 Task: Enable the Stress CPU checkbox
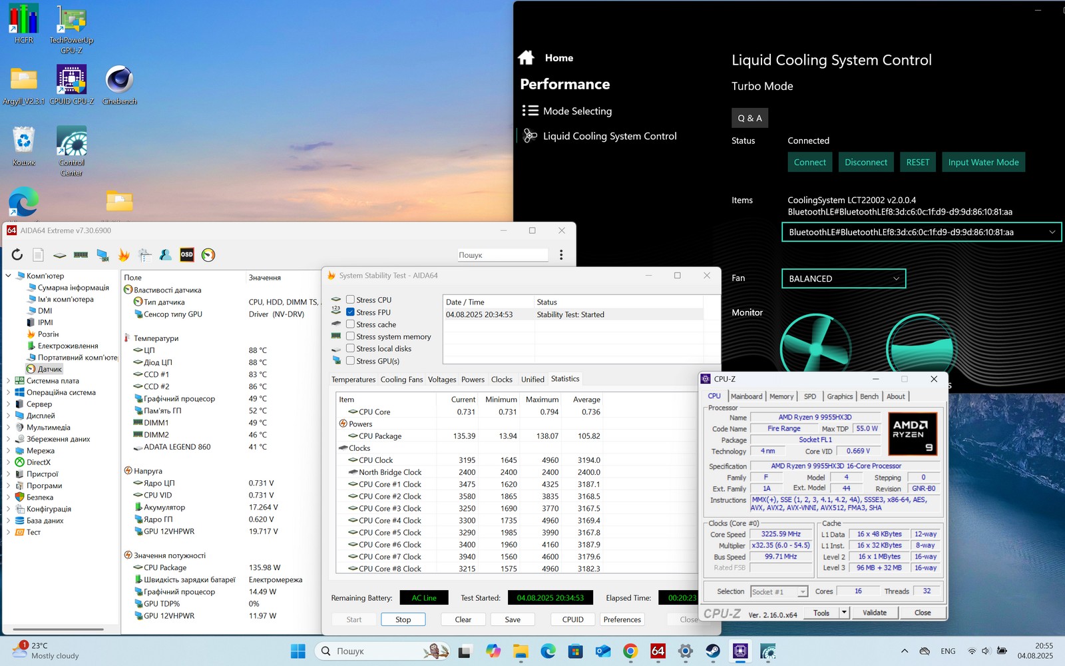350,300
